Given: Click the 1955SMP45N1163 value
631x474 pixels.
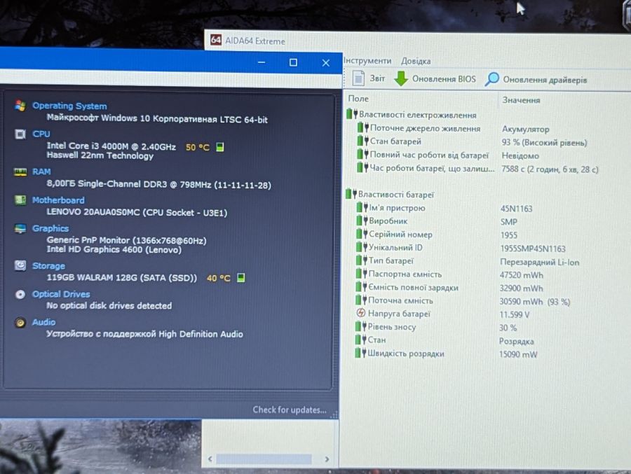Looking at the screenshot, I should pyautogui.click(x=533, y=249).
